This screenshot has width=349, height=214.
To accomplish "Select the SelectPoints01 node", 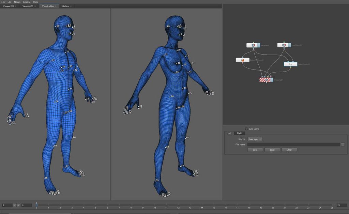I will pyautogui.click(x=290, y=64).
